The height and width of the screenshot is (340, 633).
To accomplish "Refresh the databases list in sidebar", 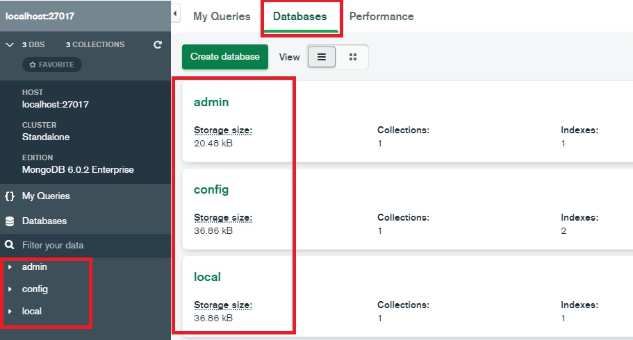I will coord(158,45).
